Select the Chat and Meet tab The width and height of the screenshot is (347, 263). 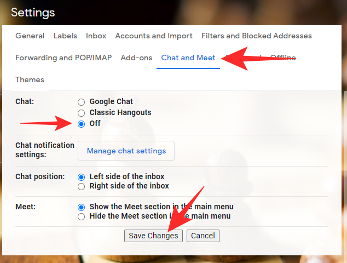[x=188, y=58]
